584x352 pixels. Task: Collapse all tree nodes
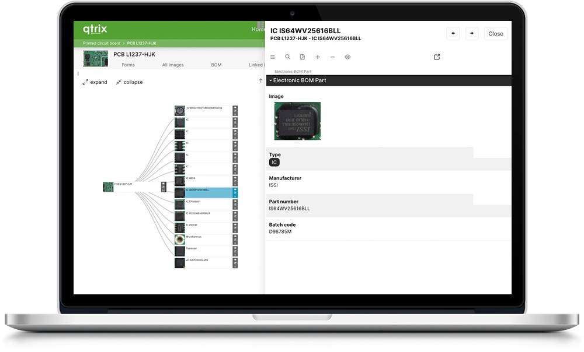pyautogui.click(x=129, y=82)
